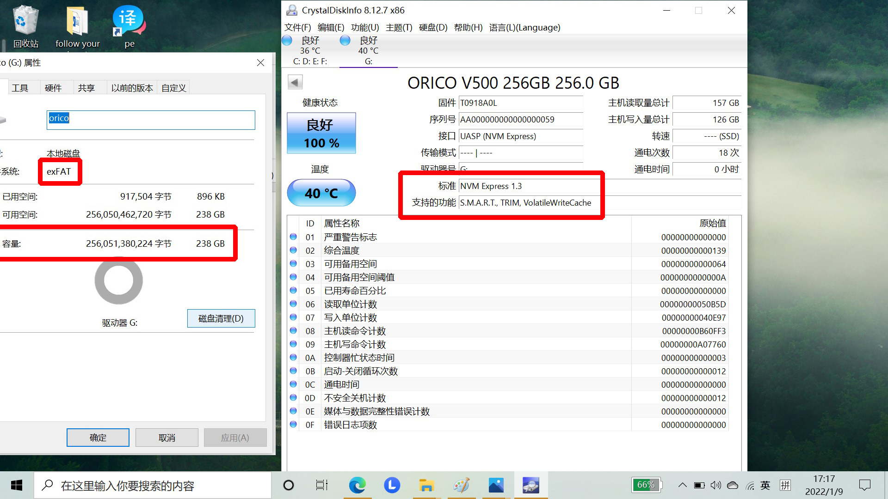The image size is (888, 499).
Task: Toggle the 英 input language indicator
Action: (765, 485)
